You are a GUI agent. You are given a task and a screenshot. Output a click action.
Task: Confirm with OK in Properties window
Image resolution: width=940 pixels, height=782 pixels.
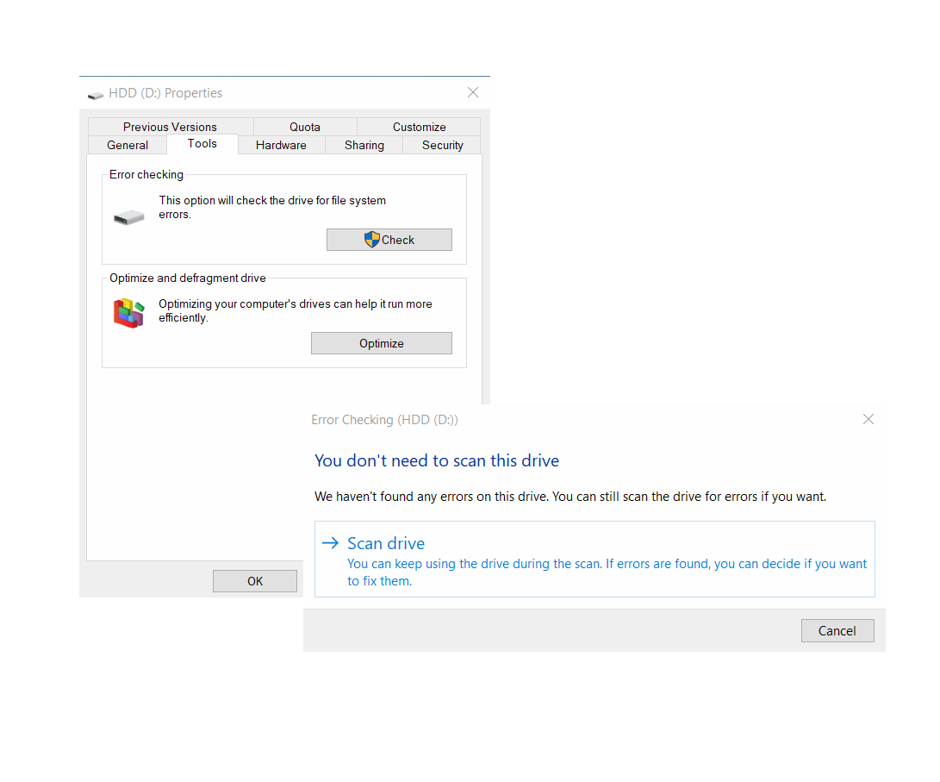[255, 581]
